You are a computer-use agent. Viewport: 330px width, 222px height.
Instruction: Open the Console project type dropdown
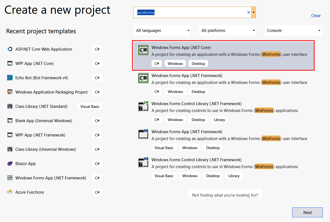[x=293, y=31]
